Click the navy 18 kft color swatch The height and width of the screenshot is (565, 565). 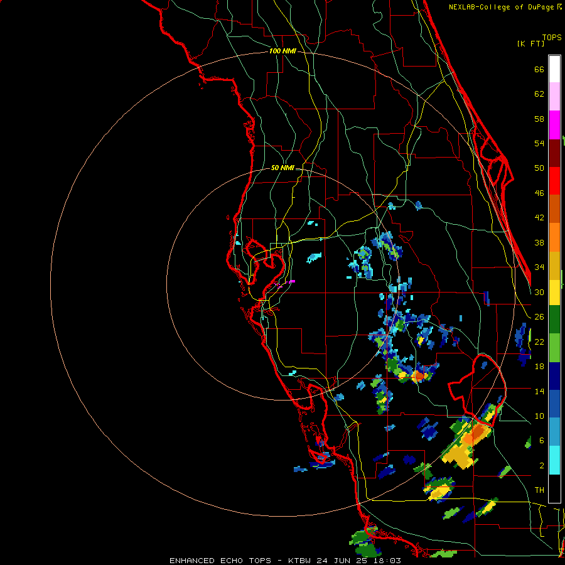point(554,377)
